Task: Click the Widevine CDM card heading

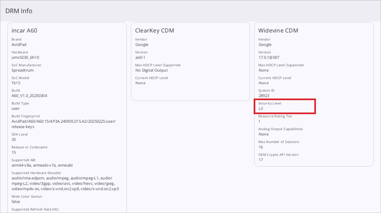Action: (278, 31)
